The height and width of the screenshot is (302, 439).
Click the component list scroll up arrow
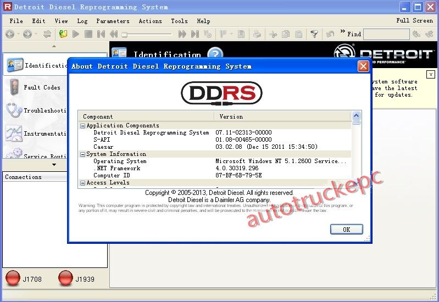(x=357, y=116)
